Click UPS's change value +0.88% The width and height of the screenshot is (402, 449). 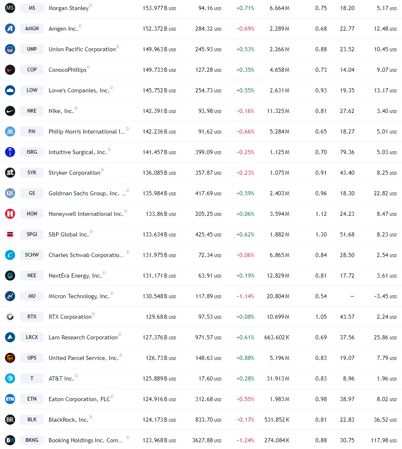click(x=245, y=358)
